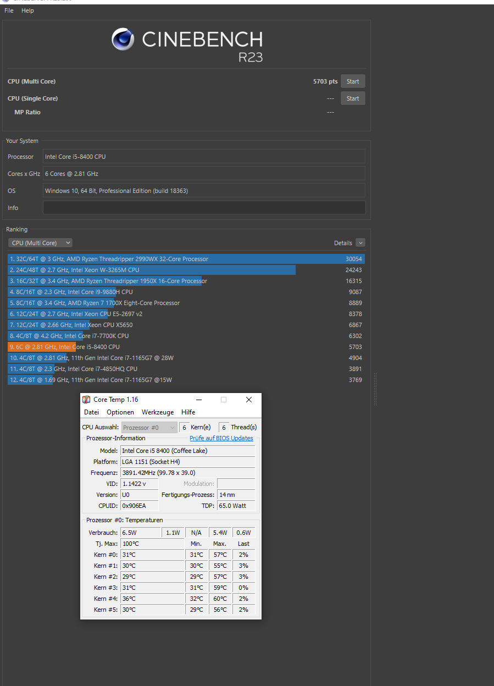Open the Optionen menu in Core Temp
The height and width of the screenshot is (686, 494).
pos(120,412)
